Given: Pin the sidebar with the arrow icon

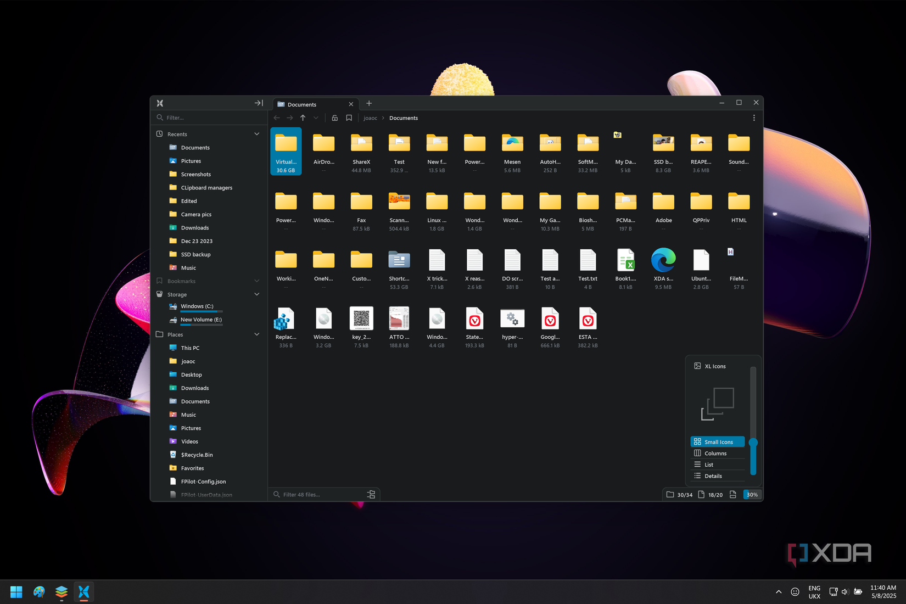Looking at the screenshot, I should (x=258, y=103).
